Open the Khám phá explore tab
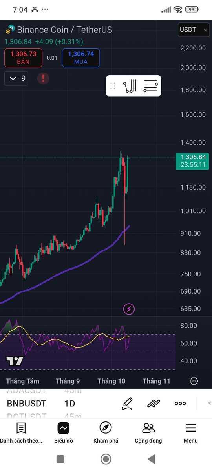212x473 pixels. click(106, 432)
